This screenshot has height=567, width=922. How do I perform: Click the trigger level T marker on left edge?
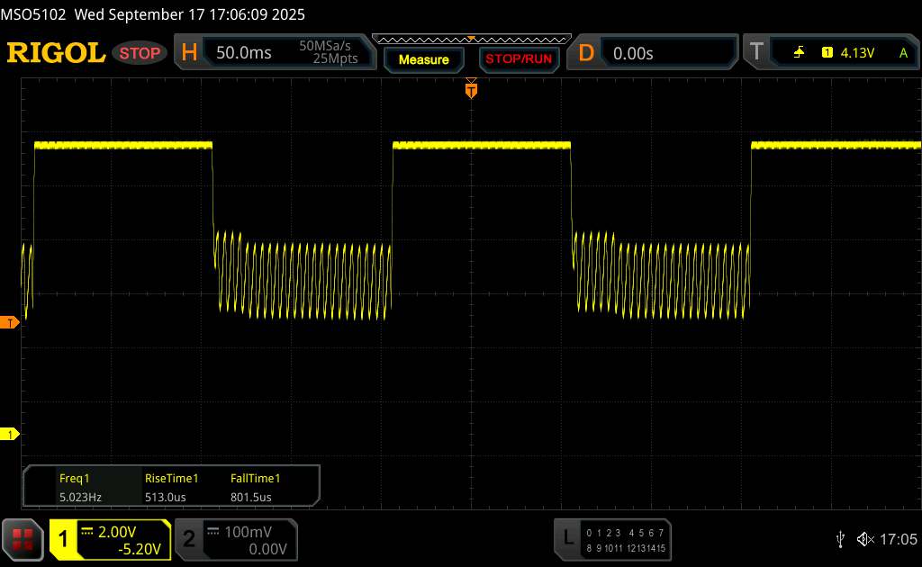click(x=10, y=322)
